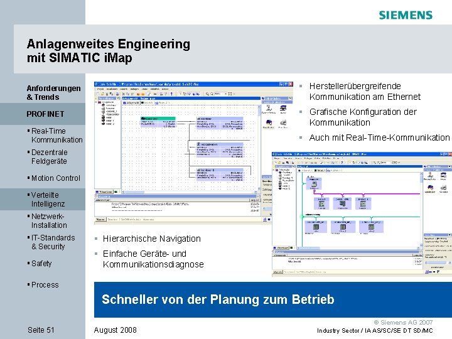Click bottom-left library icon in lower iMap window
This screenshot has height=339, width=452.
click(430, 188)
